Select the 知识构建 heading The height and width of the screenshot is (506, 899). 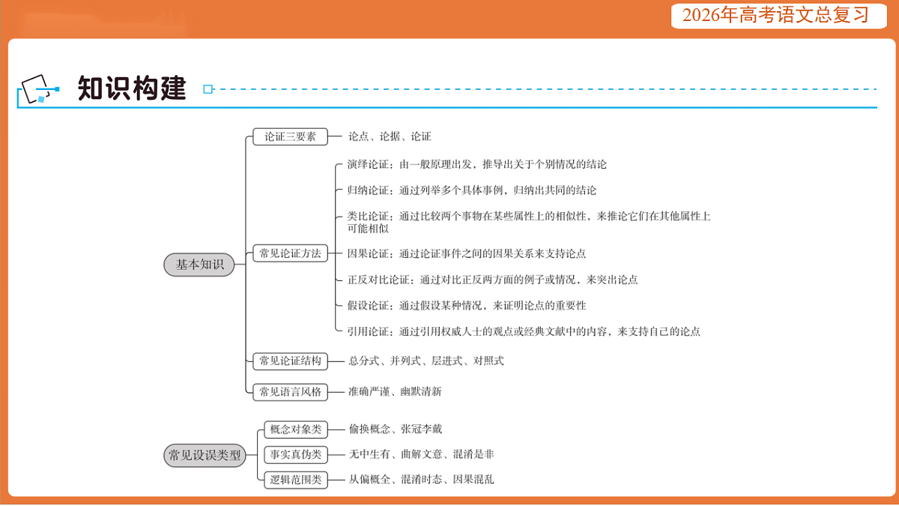pyautogui.click(x=132, y=89)
